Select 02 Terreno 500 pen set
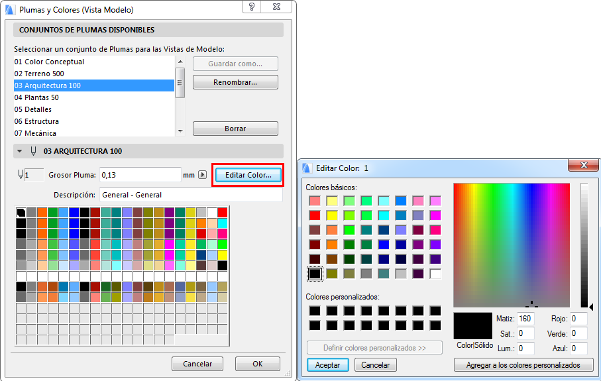Image resolution: width=601 pixels, height=381 pixels. pos(94,74)
